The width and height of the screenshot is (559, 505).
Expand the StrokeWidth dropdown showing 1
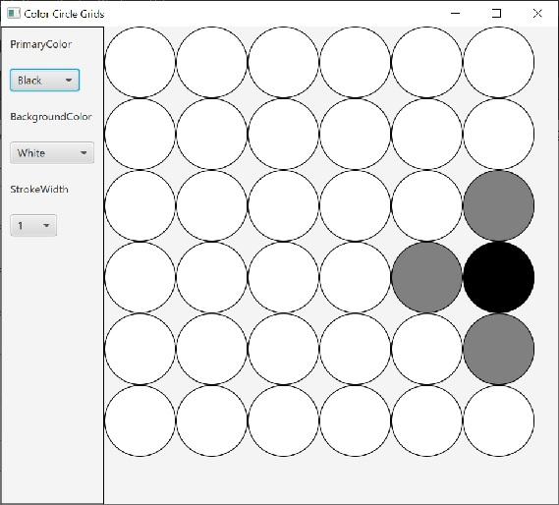coord(33,225)
